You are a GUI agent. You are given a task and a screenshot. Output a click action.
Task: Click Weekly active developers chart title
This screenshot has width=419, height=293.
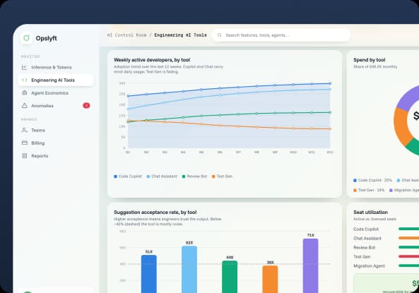(152, 60)
